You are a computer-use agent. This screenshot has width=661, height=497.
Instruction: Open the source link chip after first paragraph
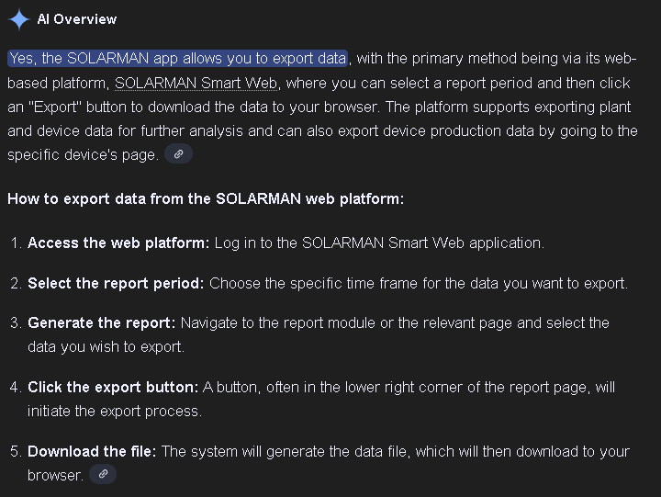tap(179, 154)
